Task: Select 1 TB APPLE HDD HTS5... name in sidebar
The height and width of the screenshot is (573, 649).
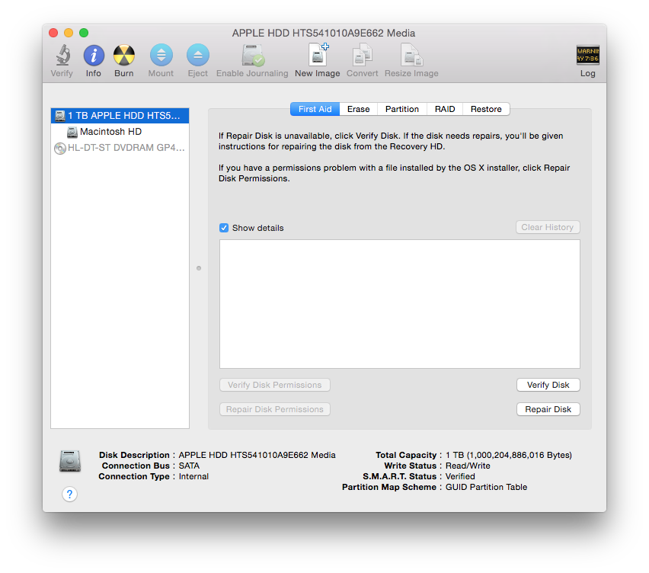Action: (x=124, y=116)
